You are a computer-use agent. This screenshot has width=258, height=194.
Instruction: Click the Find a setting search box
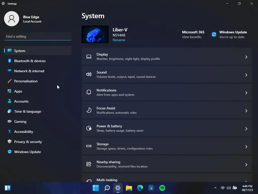38,36
